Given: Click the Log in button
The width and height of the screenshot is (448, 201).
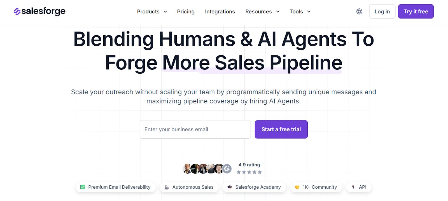Looking at the screenshot, I should point(382,11).
